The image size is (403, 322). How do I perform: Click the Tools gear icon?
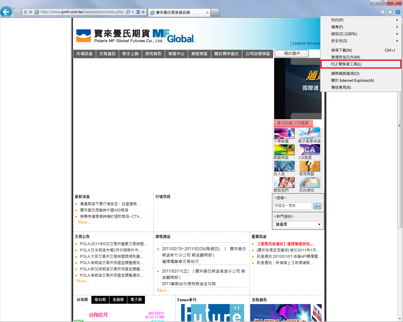click(398, 12)
